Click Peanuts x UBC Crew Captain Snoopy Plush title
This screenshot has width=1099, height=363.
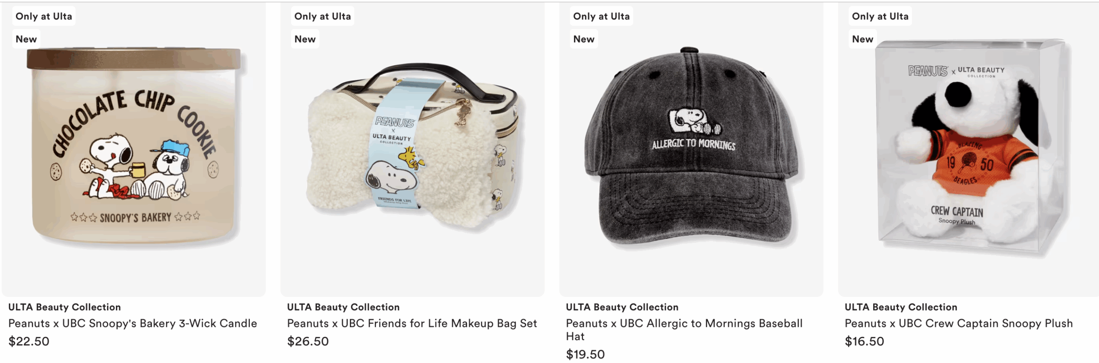tap(959, 323)
